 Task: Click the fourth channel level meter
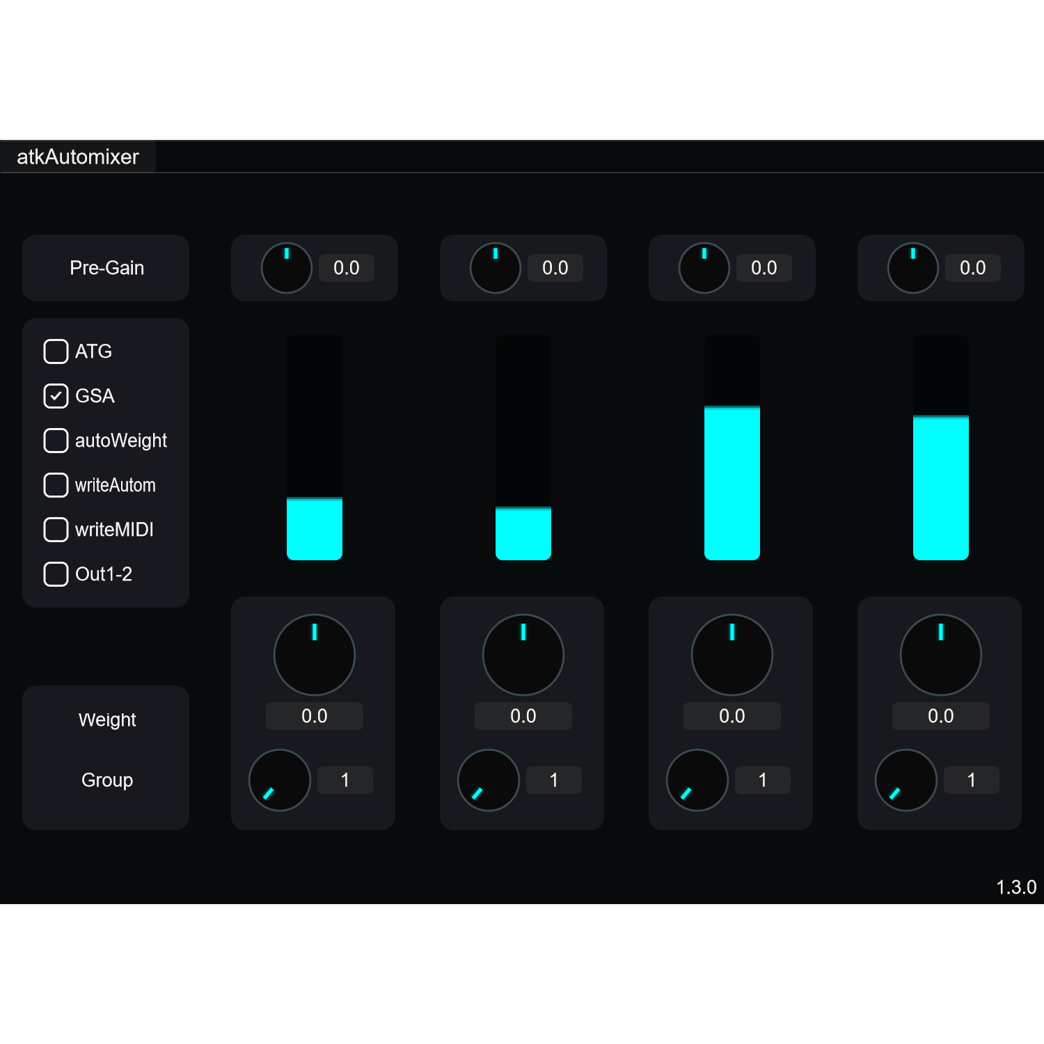[941, 448]
